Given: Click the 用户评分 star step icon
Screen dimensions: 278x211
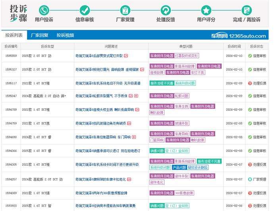Looking at the screenshot, I should point(206,10).
